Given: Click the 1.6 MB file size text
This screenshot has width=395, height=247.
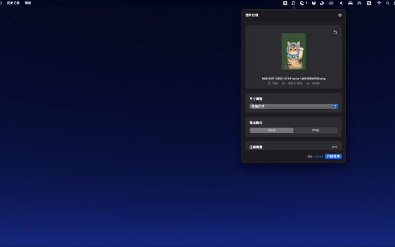Looking at the screenshot, I should coord(316,83).
